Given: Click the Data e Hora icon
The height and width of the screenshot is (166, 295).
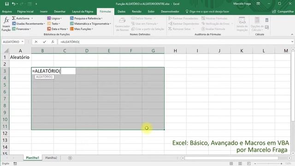Looking at the screenshot, I should point(49,29).
